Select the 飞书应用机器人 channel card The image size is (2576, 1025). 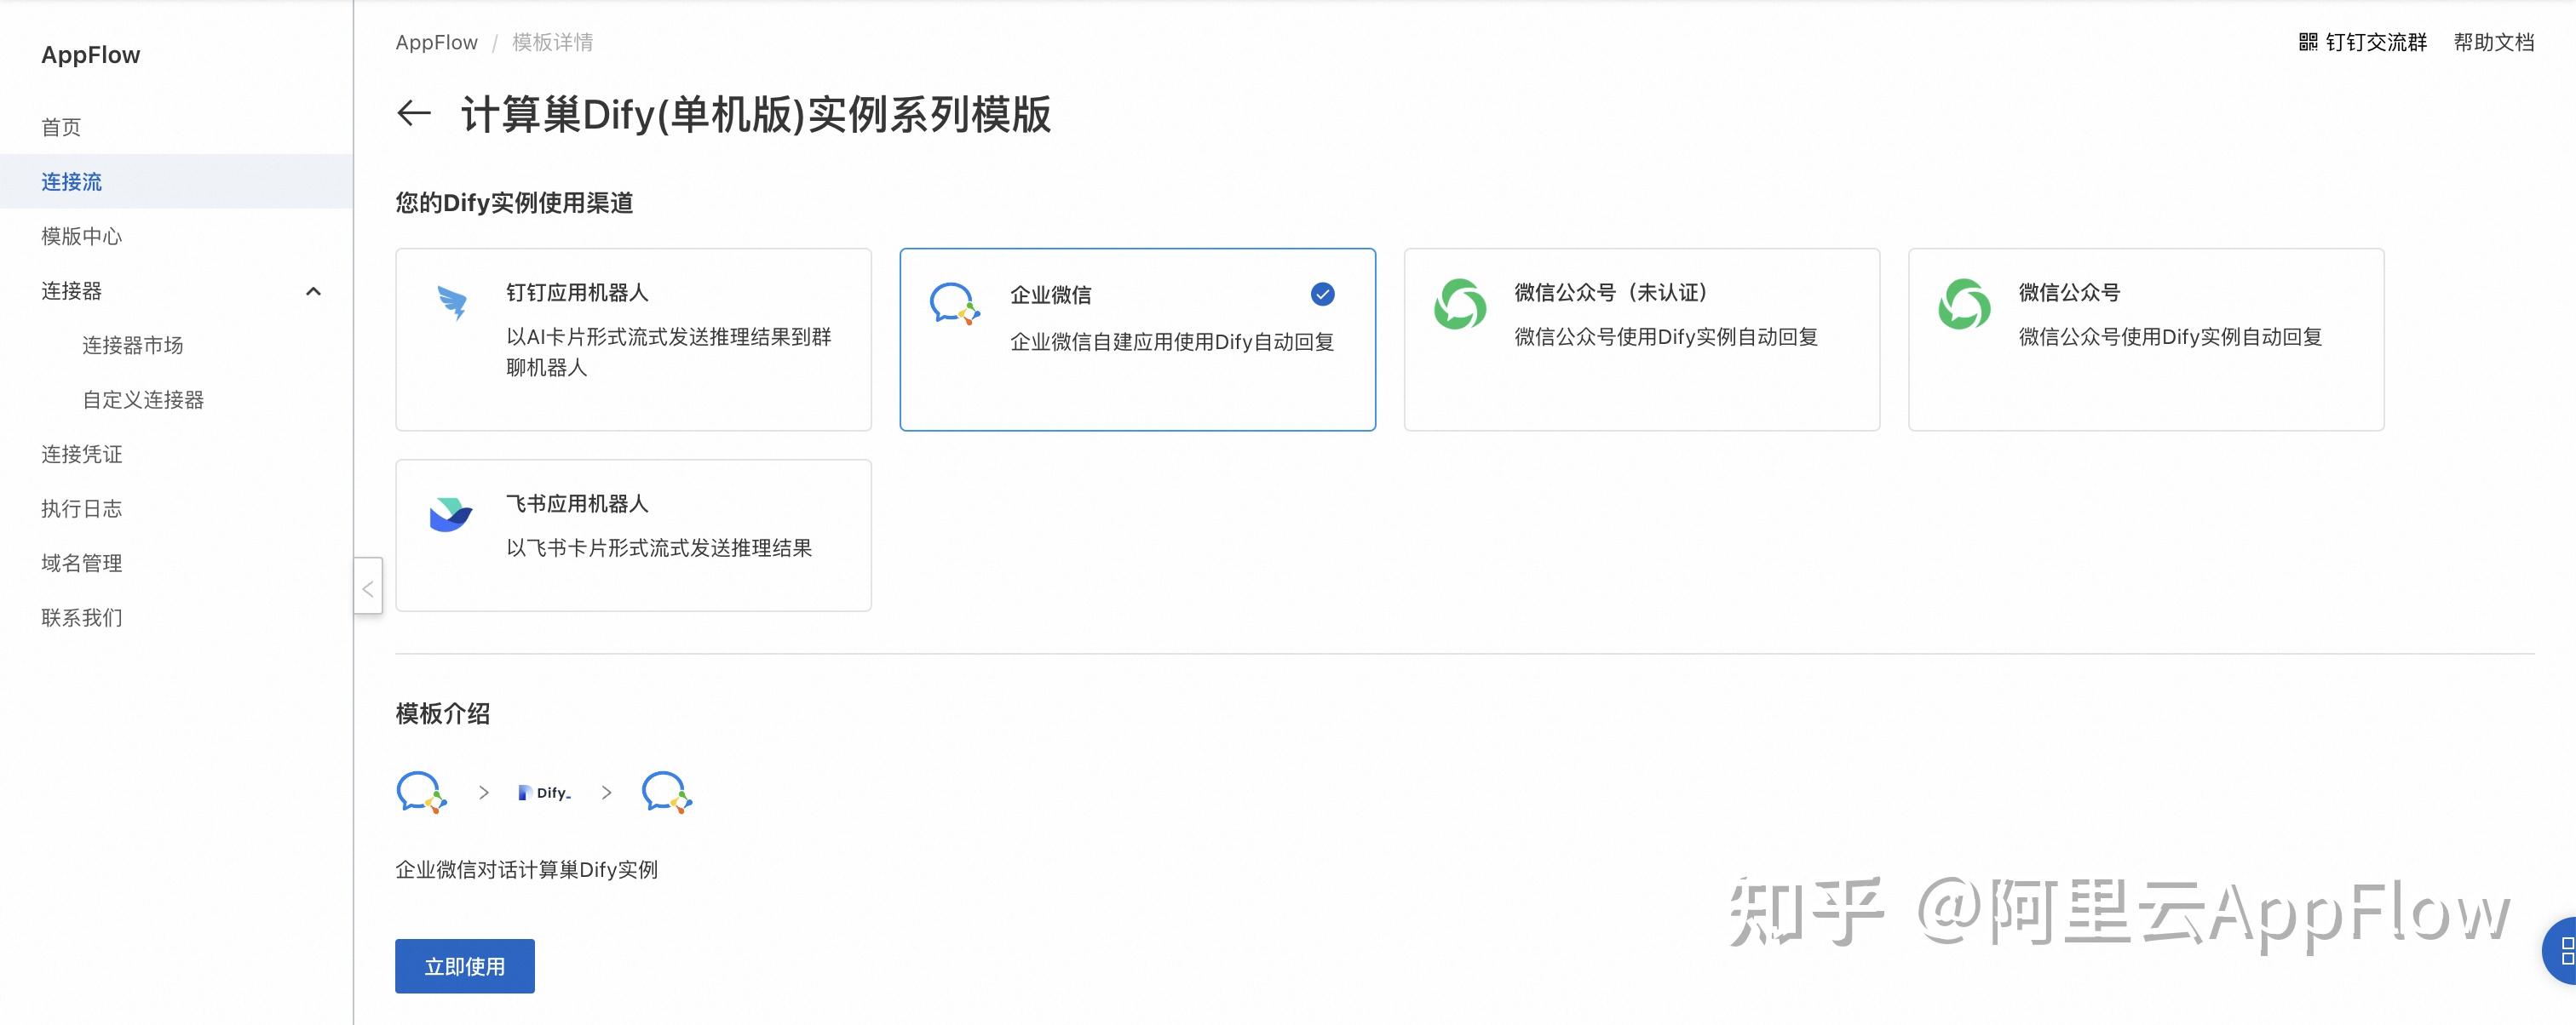(633, 535)
